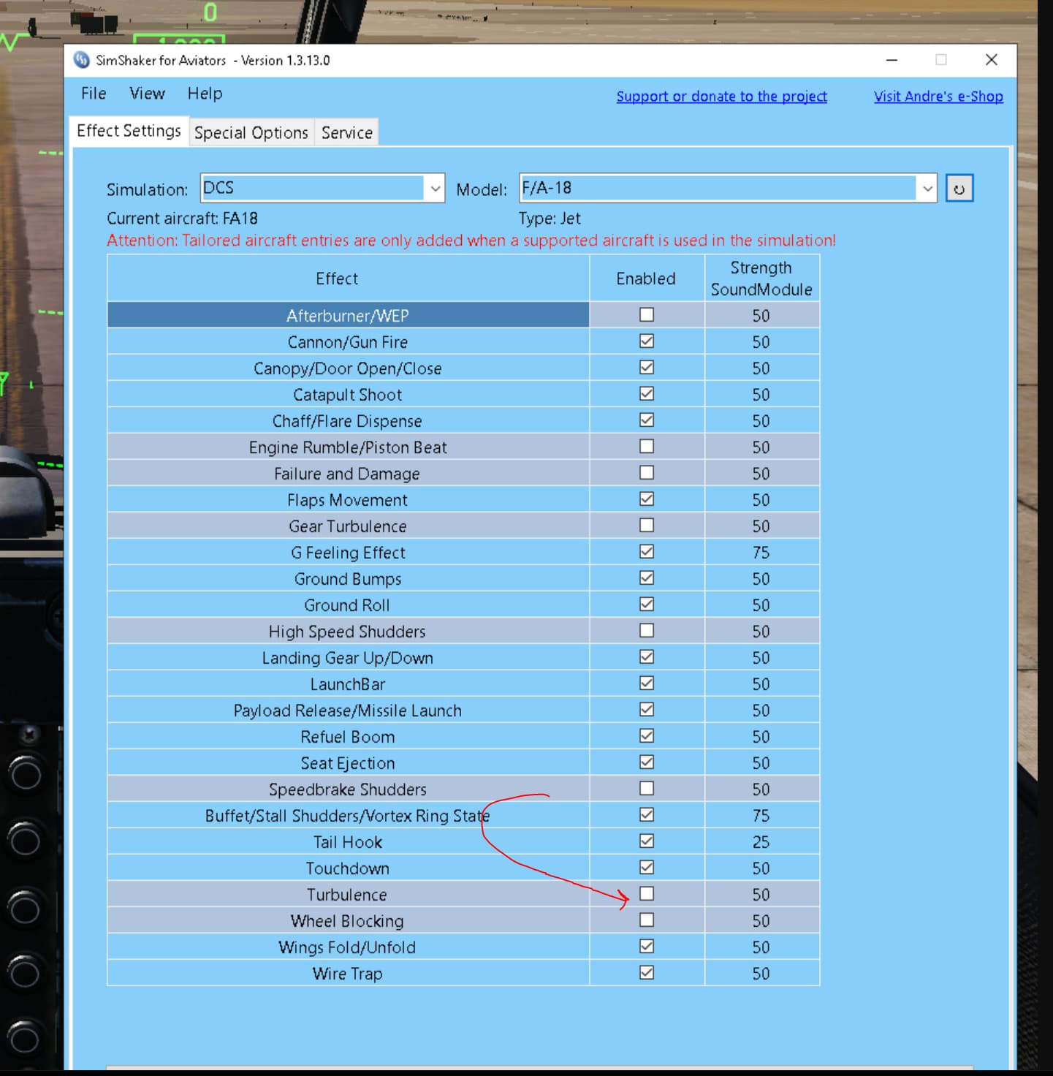Toggle Wheel Blocking checkbox on
Screen dimensions: 1053x1076
click(x=646, y=920)
